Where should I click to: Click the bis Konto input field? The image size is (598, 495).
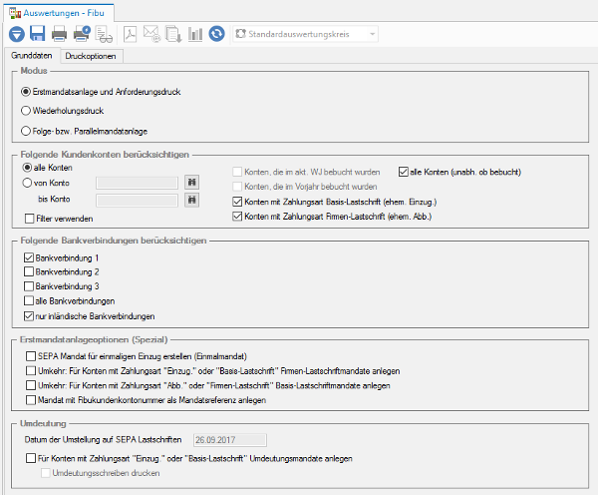tap(137, 201)
